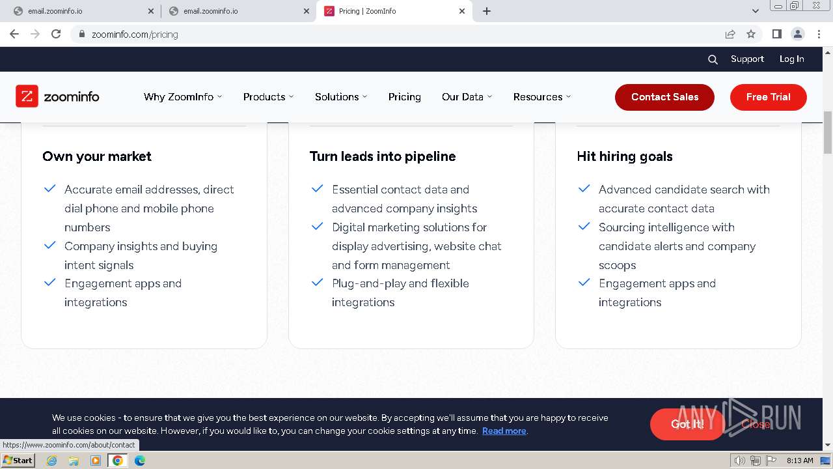View site information via the lock icon
The image size is (833, 469).
pyautogui.click(x=82, y=34)
